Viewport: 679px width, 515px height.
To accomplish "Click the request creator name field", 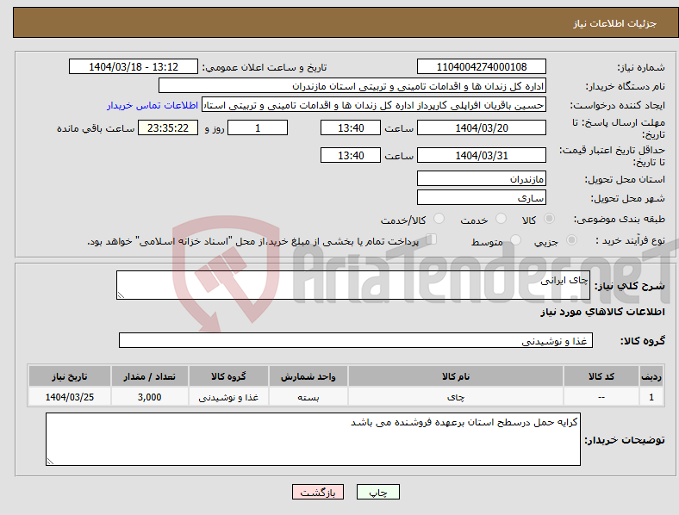I will point(374,105).
